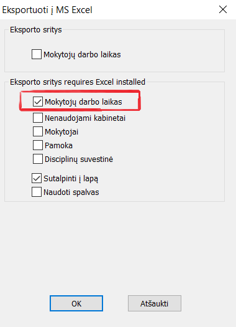The width and height of the screenshot is (236, 327).
Task: Click the Nenaudojami kabinetai label text
Action: (85, 118)
